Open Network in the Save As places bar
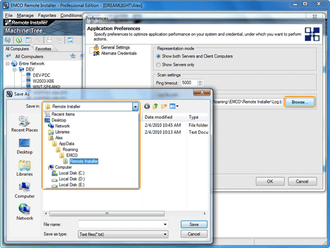The image size is (330, 248). [x=24, y=212]
